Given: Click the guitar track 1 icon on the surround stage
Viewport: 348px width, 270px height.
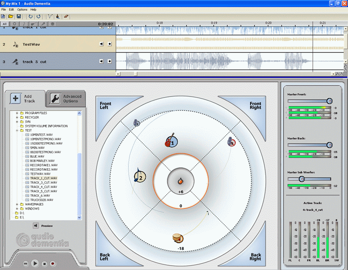Looking at the screenshot, I should click(171, 141).
